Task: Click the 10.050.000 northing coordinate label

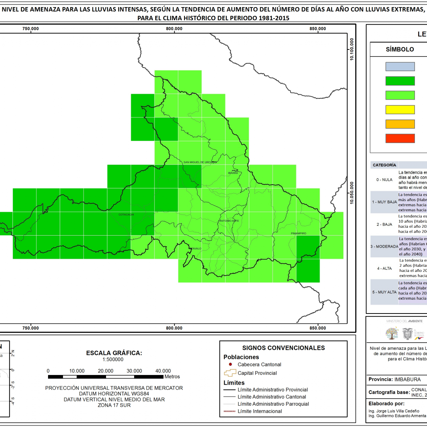Action: (352, 193)
